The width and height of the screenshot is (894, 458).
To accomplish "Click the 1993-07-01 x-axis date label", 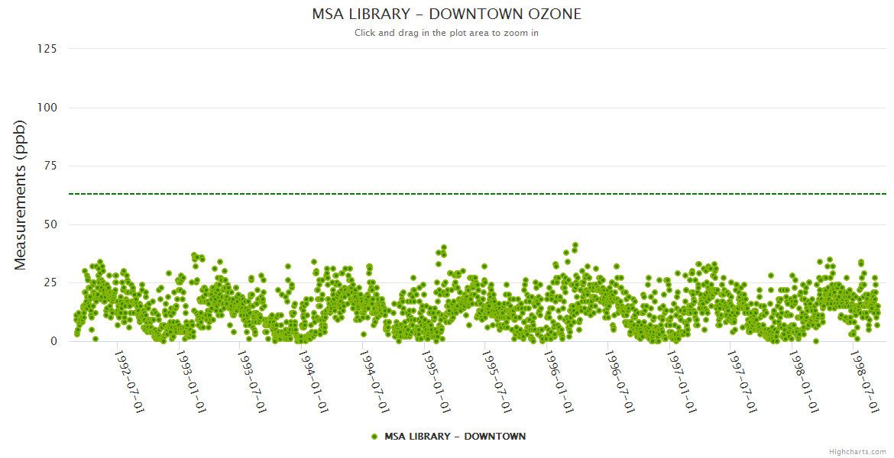I will 253,382.
